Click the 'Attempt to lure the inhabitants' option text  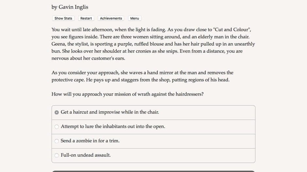[x=113, y=126]
